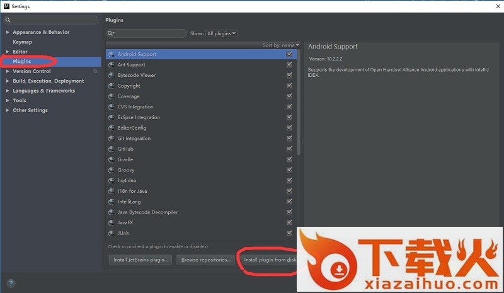Click the Eclipse Integration plugin icon
The width and height of the screenshot is (504, 293).
[112, 117]
